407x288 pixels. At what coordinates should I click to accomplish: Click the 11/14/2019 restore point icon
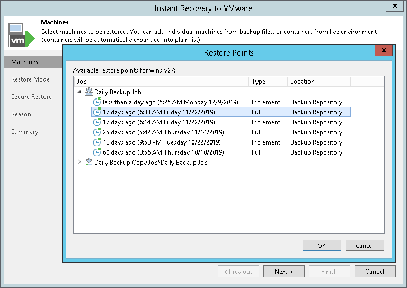[97, 132]
